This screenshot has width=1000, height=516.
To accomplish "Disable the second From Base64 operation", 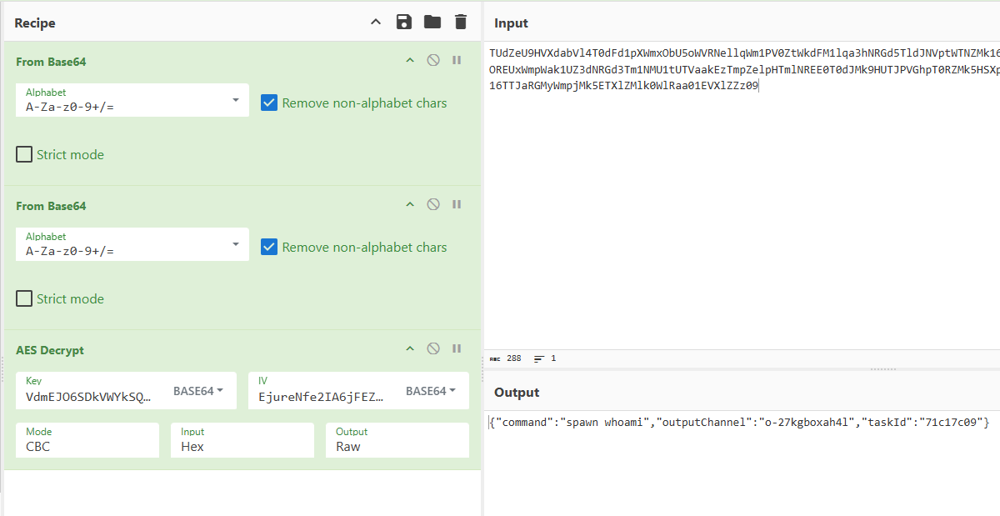I will [433, 205].
